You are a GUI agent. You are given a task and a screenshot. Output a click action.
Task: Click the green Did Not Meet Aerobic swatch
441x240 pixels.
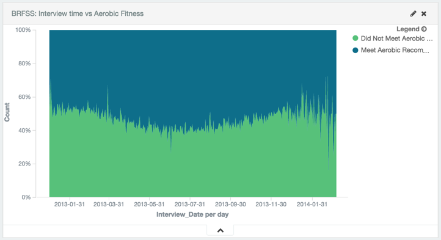point(355,38)
